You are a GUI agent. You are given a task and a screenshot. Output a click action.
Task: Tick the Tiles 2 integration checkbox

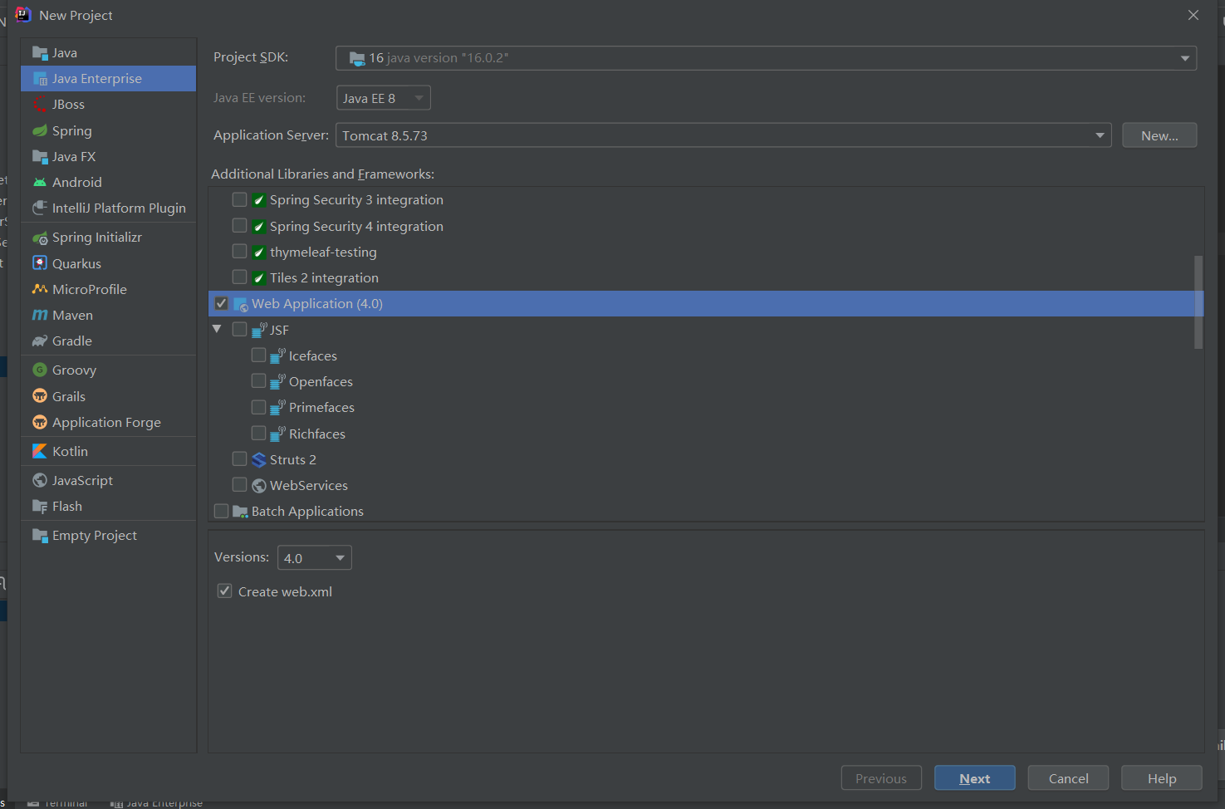[x=240, y=277]
